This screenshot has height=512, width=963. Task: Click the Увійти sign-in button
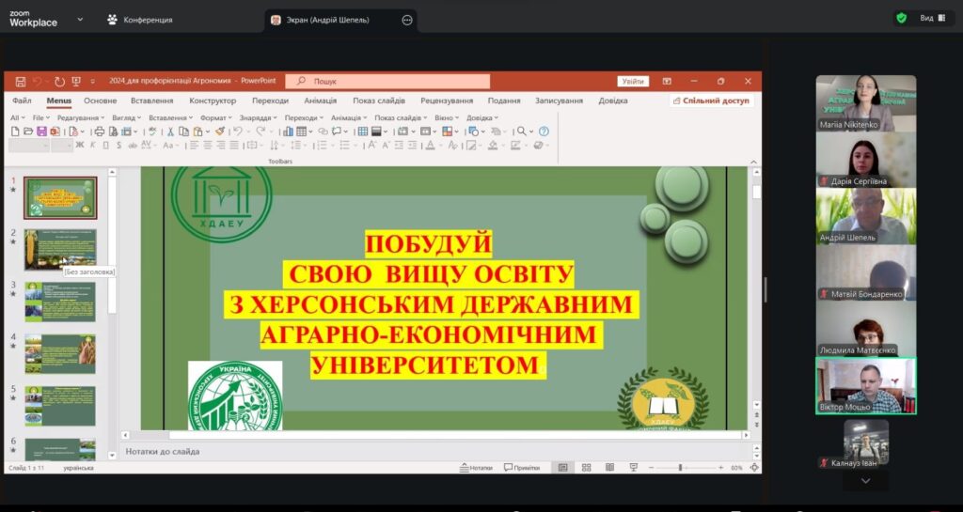pyautogui.click(x=633, y=82)
